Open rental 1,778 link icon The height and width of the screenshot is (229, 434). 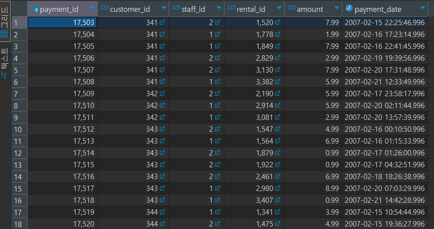pyautogui.click(x=278, y=35)
